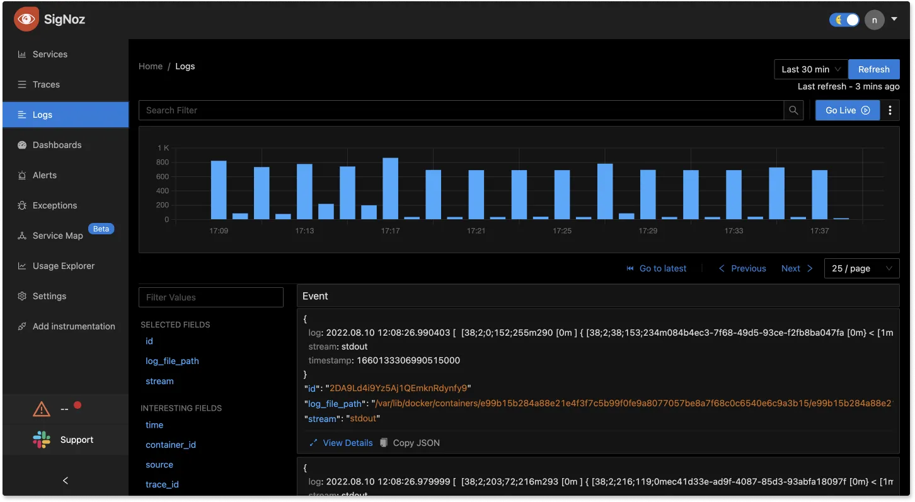Viewport: 915px width, 502px height.
Task: Expand the account menu arrow
Action: 894,20
